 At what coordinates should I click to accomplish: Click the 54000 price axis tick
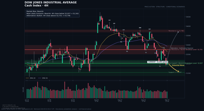(x=188, y=26)
